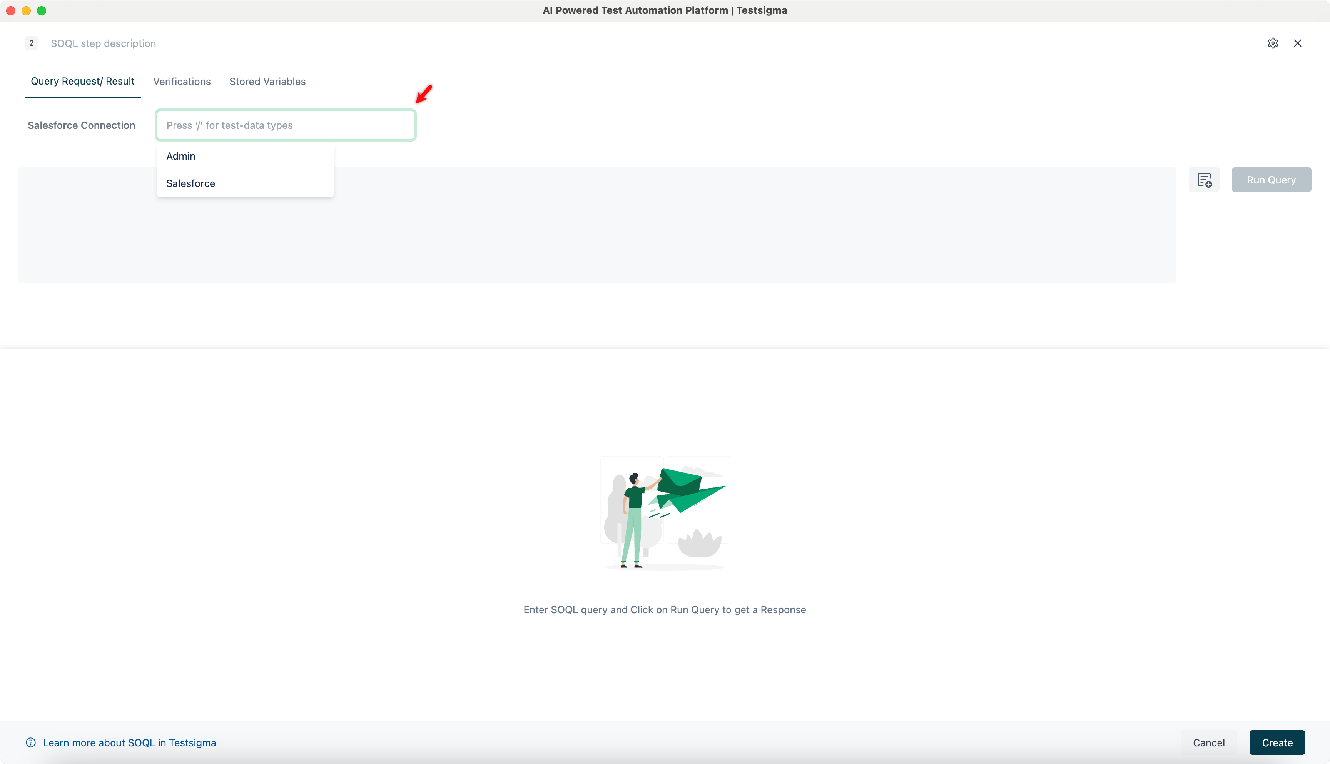Viewport: 1330px width, 764px height.
Task: Click the yellow minimize traffic light
Action: click(26, 10)
